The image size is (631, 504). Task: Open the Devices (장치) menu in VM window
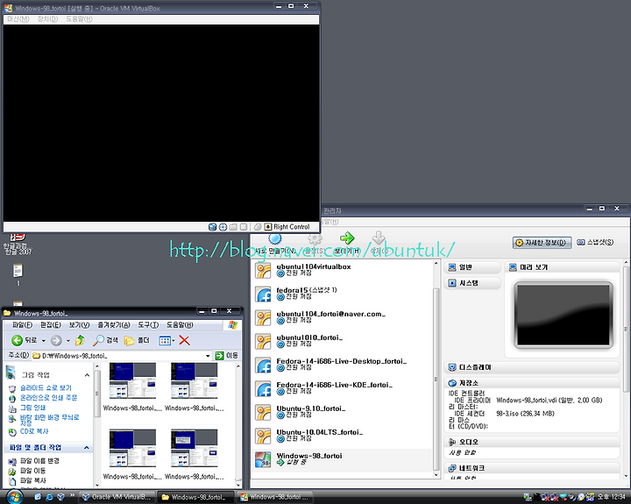pyautogui.click(x=47, y=19)
